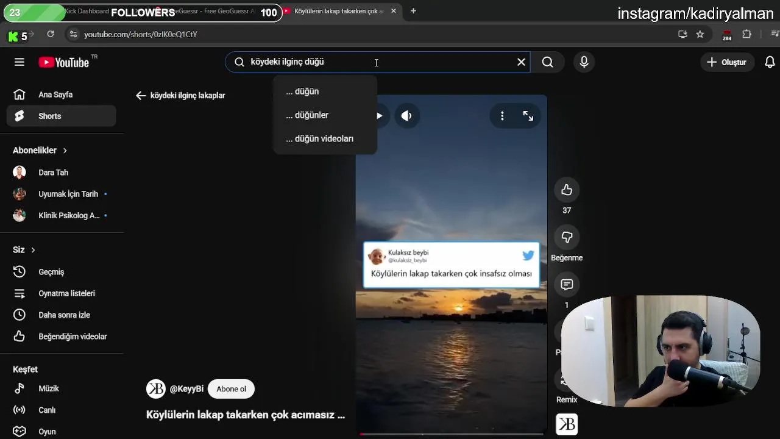Viewport: 780px width, 439px height.
Task: Open a new browser tab
Action: 413,11
